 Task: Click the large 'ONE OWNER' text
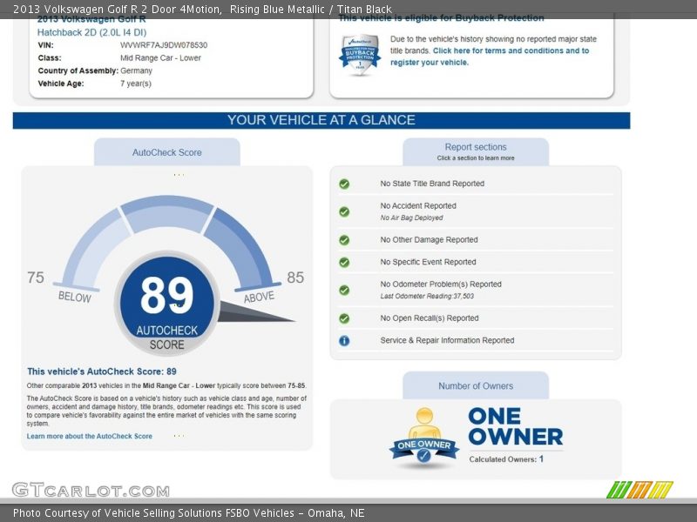(516, 426)
